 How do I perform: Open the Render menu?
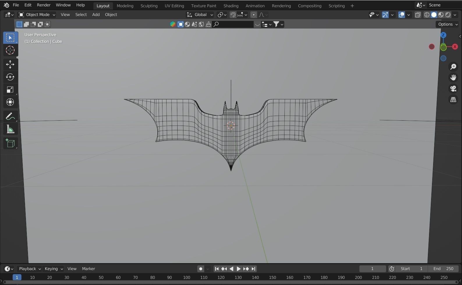tap(44, 5)
